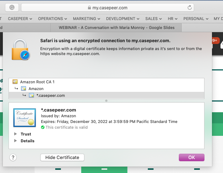Click the Amazon Root CA 1 certificate icon

click(x=15, y=81)
